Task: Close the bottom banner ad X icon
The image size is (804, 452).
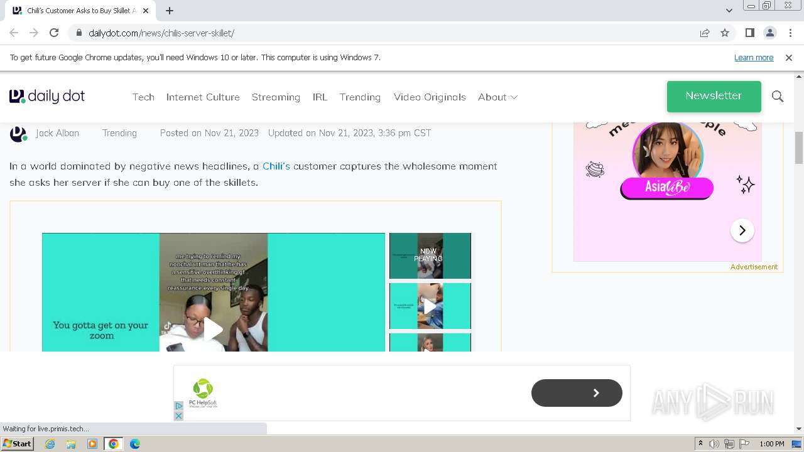Action: pos(178,416)
